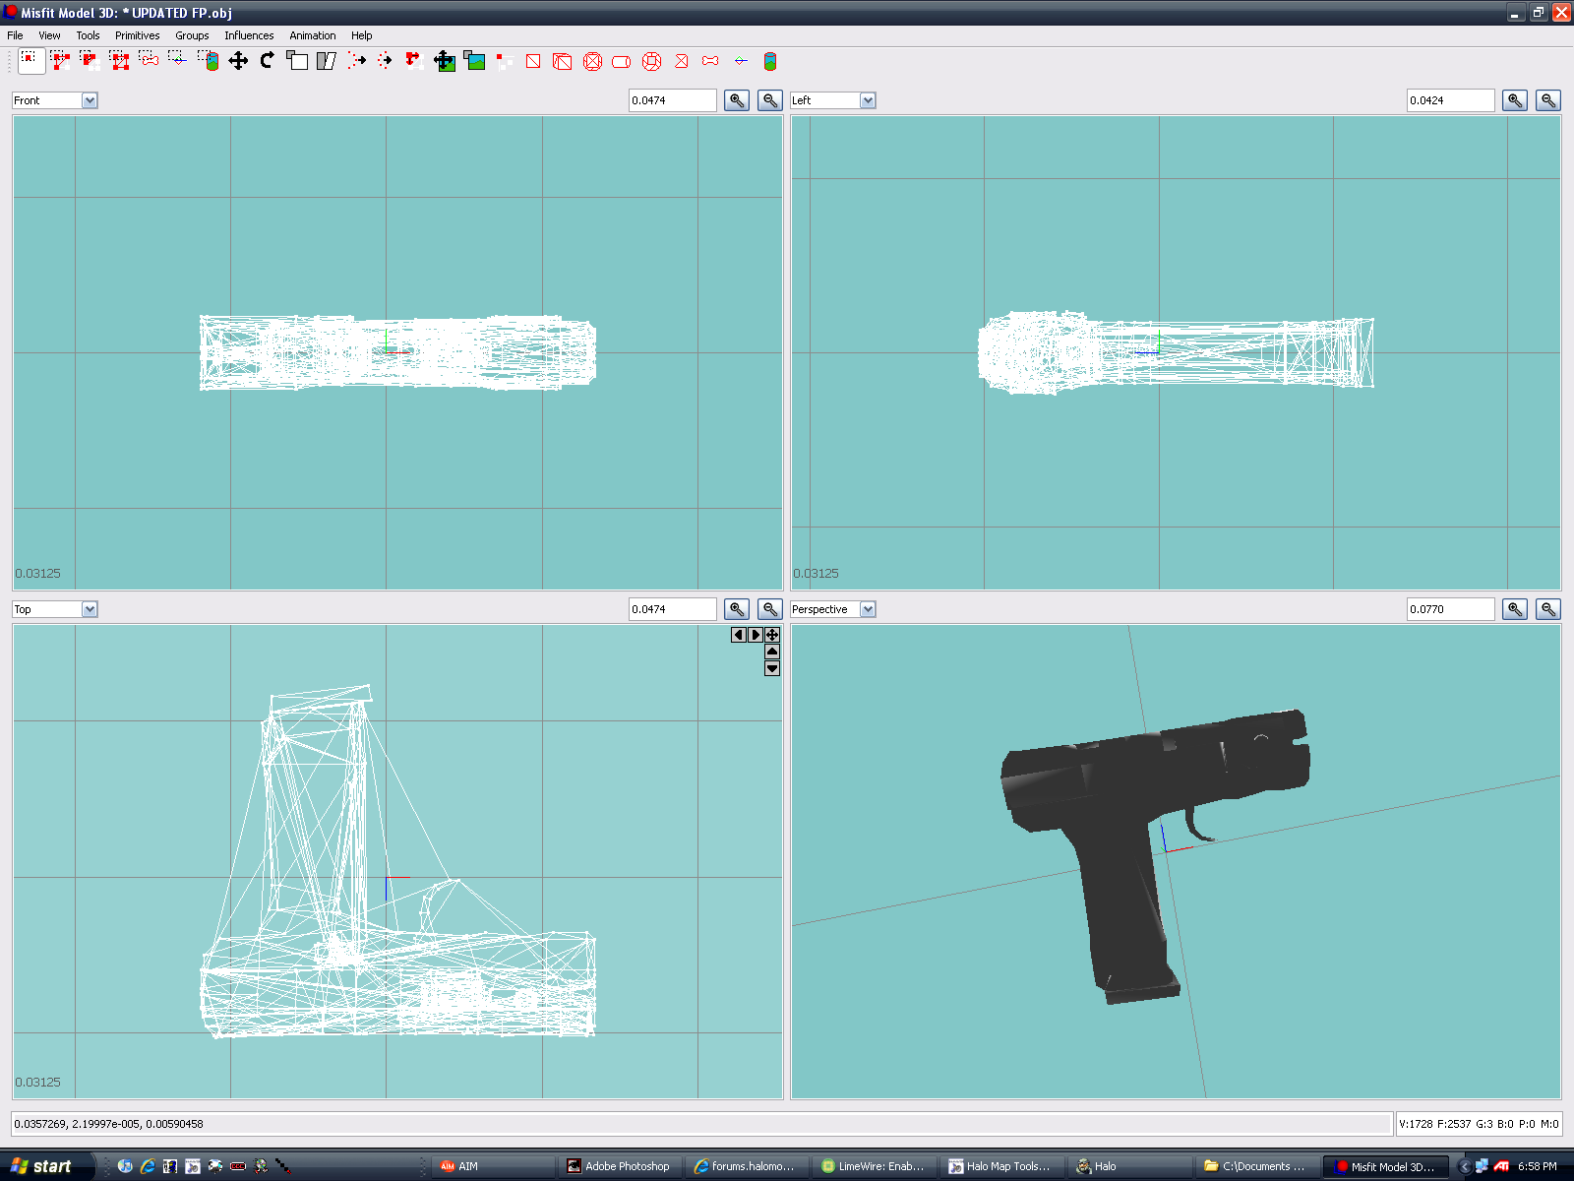Edit the Front view zoom value 0.0474
The width and height of the screenshot is (1574, 1181).
[x=673, y=100]
